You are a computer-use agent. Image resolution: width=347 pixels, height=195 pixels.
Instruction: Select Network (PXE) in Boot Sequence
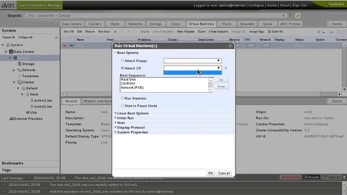pos(132,88)
